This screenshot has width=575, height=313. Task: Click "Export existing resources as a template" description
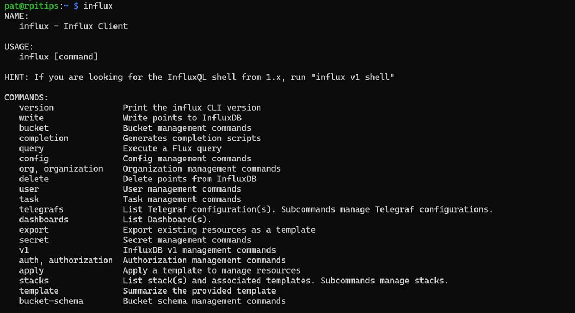point(219,229)
